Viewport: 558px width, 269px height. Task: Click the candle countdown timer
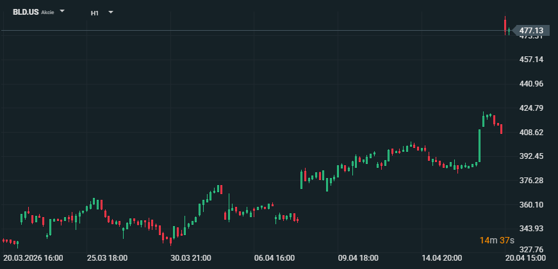pyautogui.click(x=497, y=240)
